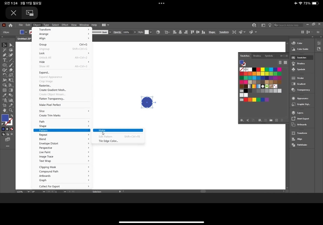Image resolution: width=323 pixels, height=225 pixels.
Task: Click Make in Pattern submenu
Action: (x=118, y=130)
